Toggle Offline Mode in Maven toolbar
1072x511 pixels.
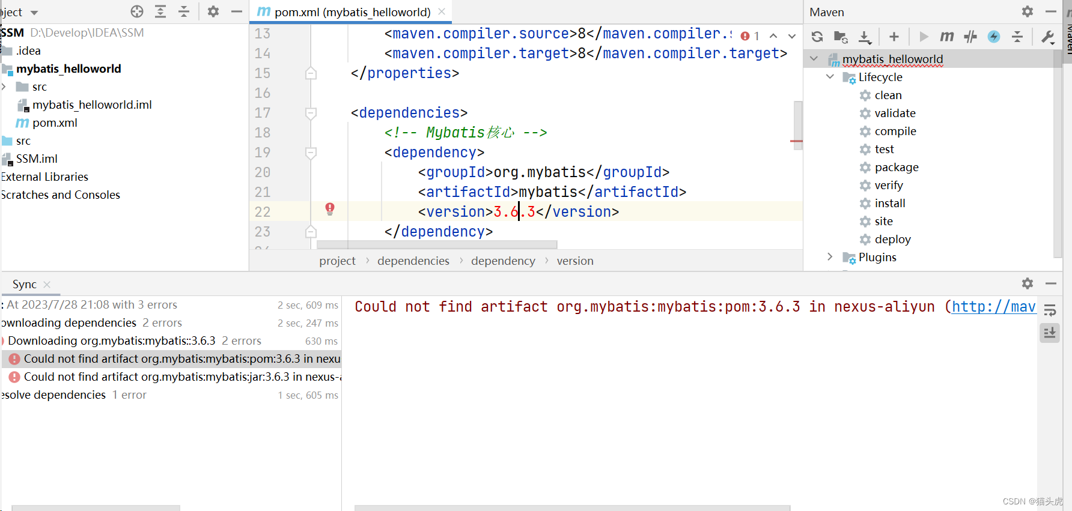[970, 37]
